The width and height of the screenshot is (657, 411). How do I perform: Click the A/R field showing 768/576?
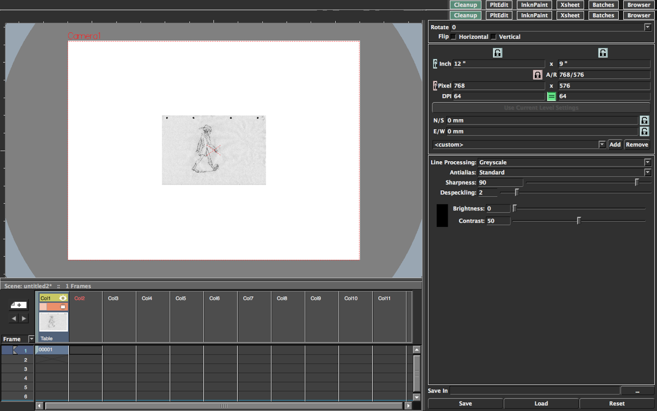604,75
